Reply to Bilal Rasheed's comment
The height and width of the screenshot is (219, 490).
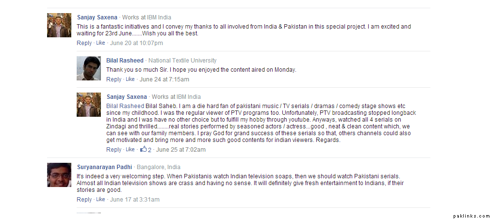(114, 79)
